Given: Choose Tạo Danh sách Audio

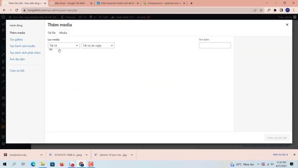Looking at the screenshot, I should point(22,46).
